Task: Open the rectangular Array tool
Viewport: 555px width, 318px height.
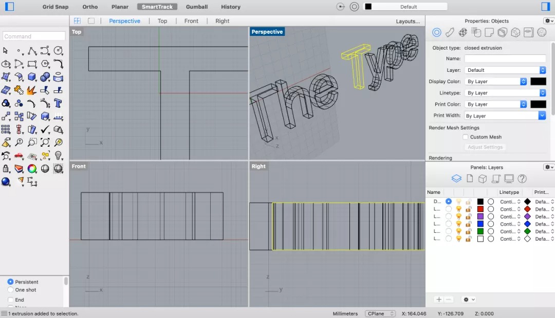Action: (x=6, y=129)
